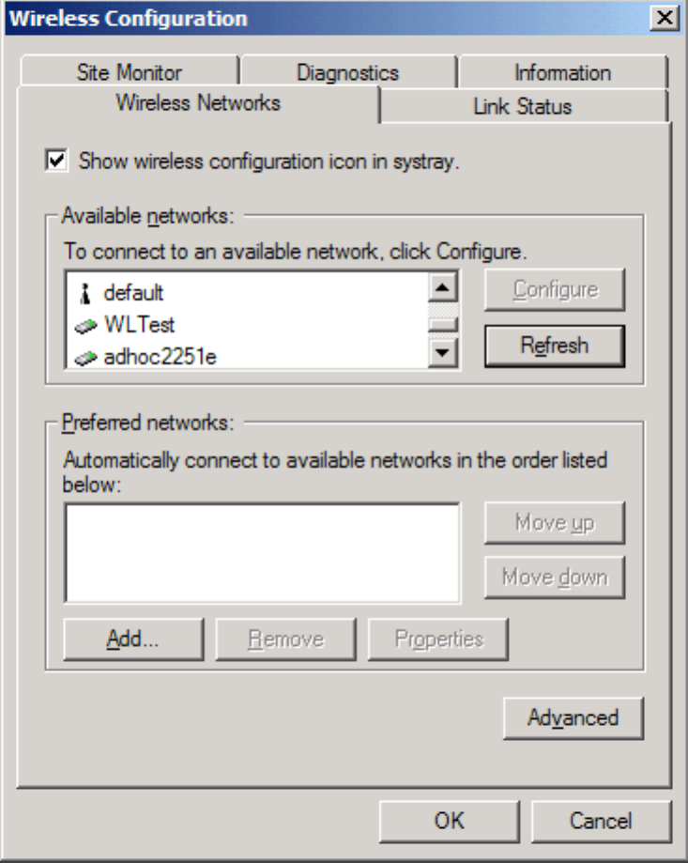The width and height of the screenshot is (688, 863).
Task: Select the adhoc2251e network entry
Action: [160, 357]
